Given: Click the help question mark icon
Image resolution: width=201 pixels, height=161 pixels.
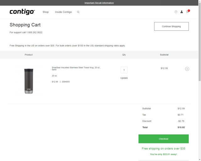Looking at the screenshot, I should pos(176,12).
